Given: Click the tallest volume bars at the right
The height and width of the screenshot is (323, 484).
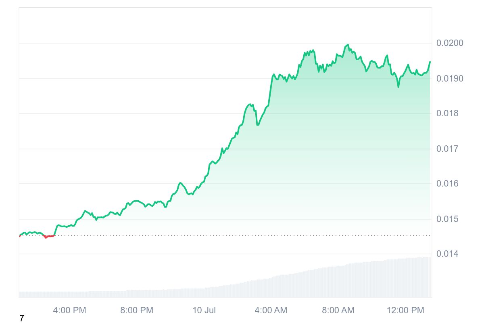Looking at the screenshot, I should coord(426,277).
